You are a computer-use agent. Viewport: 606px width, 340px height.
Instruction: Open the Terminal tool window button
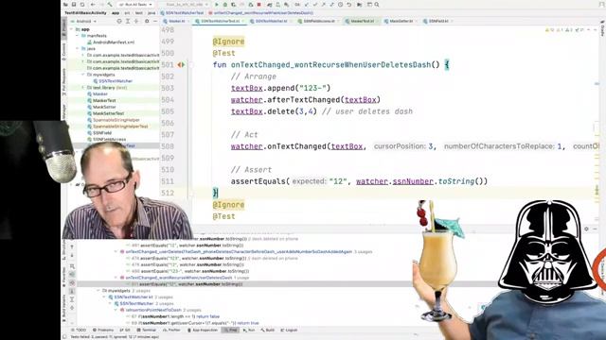point(147,330)
